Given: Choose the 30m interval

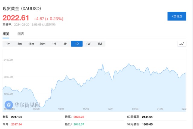Looking at the screenshot, I should click(43, 44).
